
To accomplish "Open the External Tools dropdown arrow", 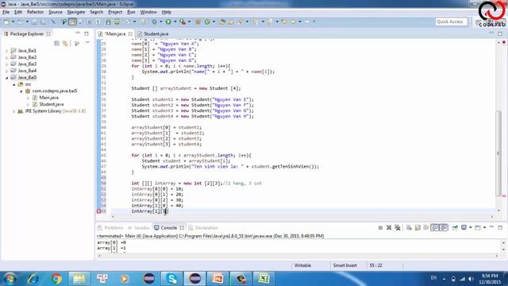I will 189,21.
